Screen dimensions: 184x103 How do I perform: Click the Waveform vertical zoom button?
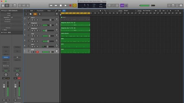pyautogui.click(x=156, y=11)
